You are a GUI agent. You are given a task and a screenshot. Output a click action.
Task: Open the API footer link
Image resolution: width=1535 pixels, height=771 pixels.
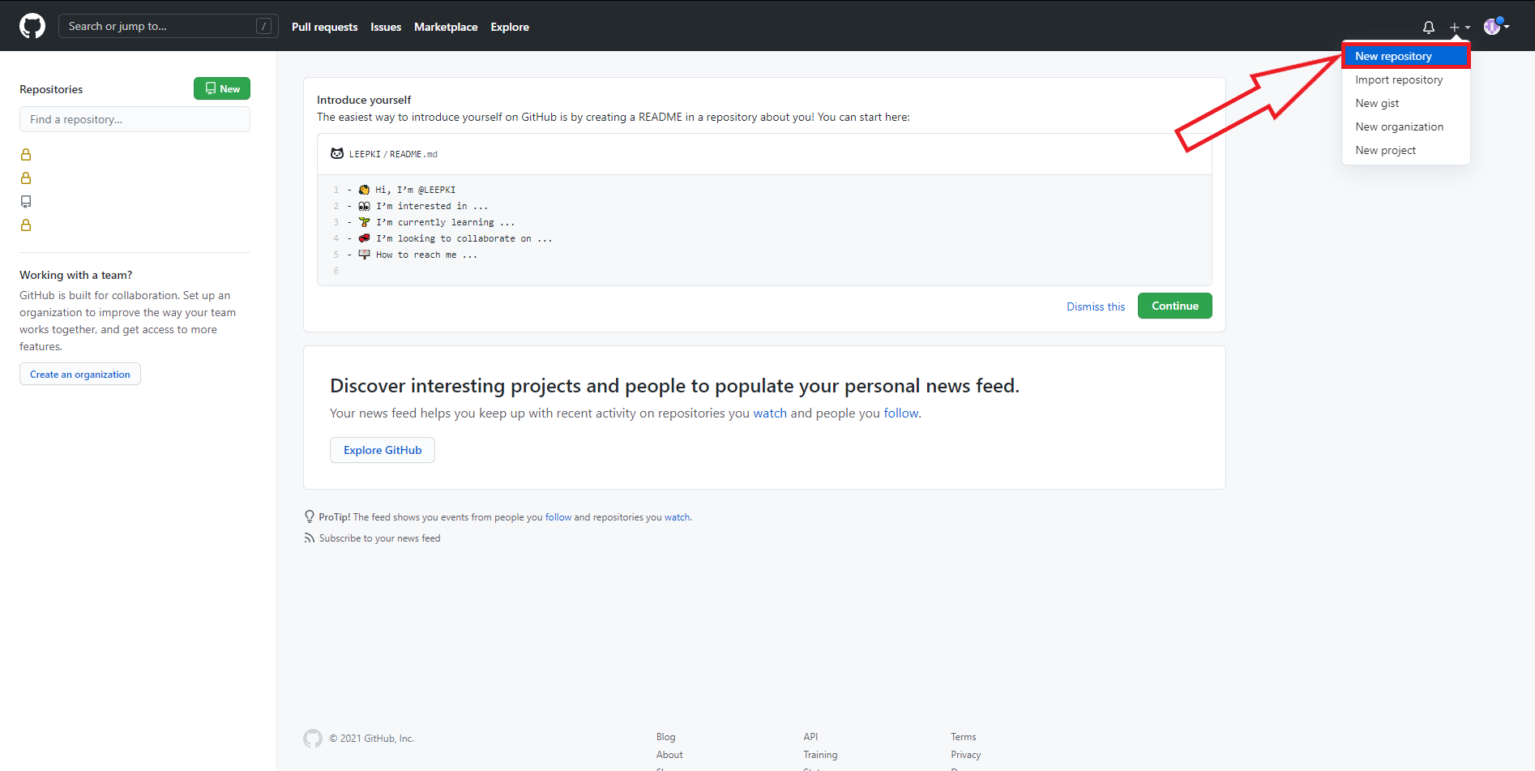(810, 737)
